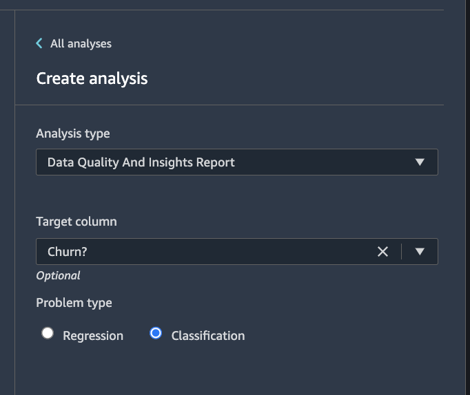Image resolution: width=470 pixels, height=395 pixels.
Task: Select the Regression radio button
Action: [x=48, y=334]
